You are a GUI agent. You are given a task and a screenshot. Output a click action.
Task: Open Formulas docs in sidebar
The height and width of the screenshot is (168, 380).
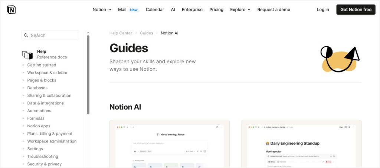point(36,118)
